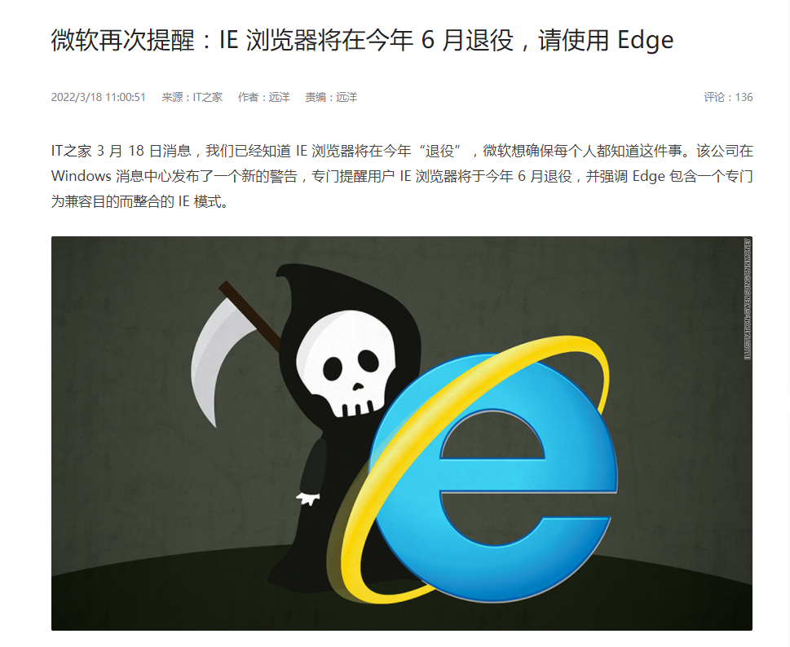Open the source link IT之家

coord(208,97)
